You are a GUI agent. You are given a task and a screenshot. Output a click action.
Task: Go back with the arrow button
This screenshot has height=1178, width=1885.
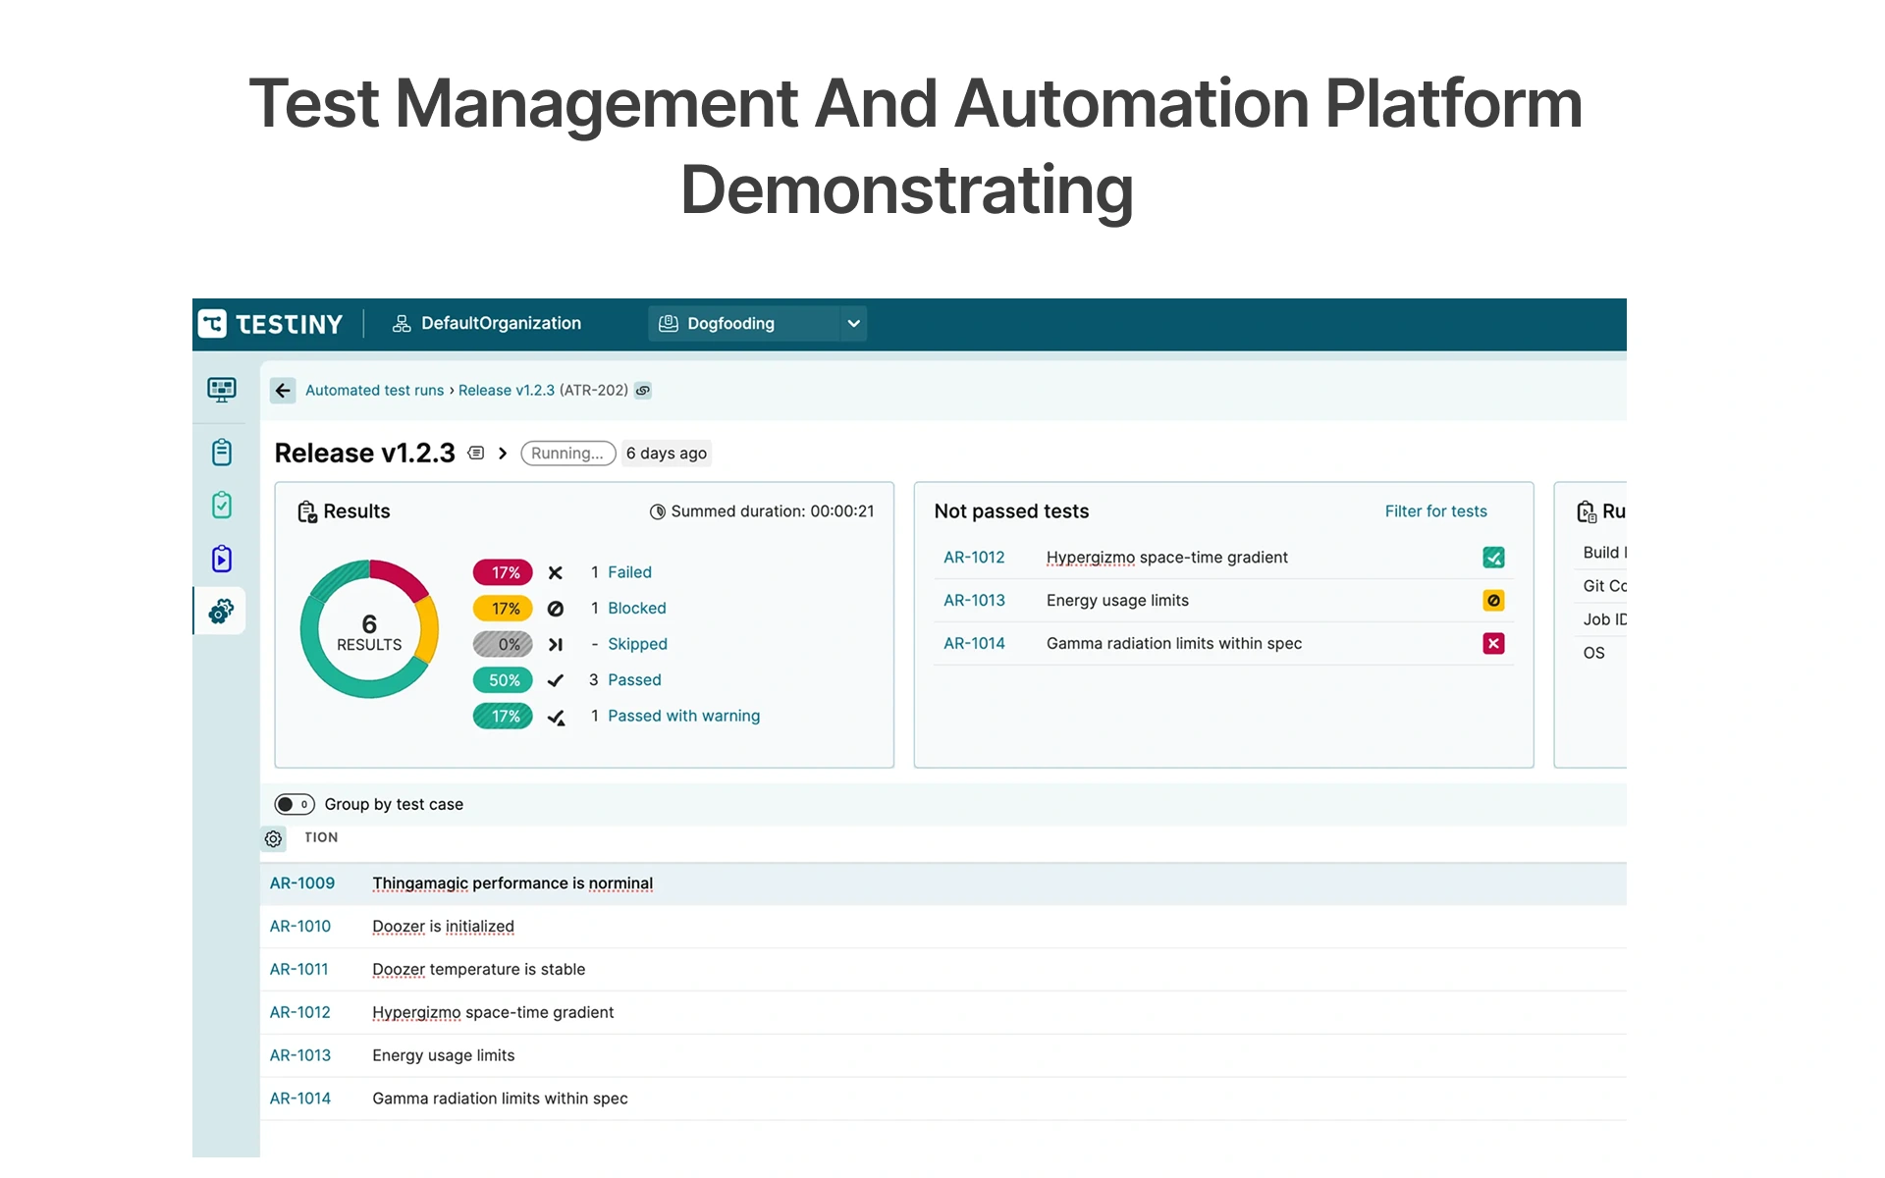tap(283, 391)
